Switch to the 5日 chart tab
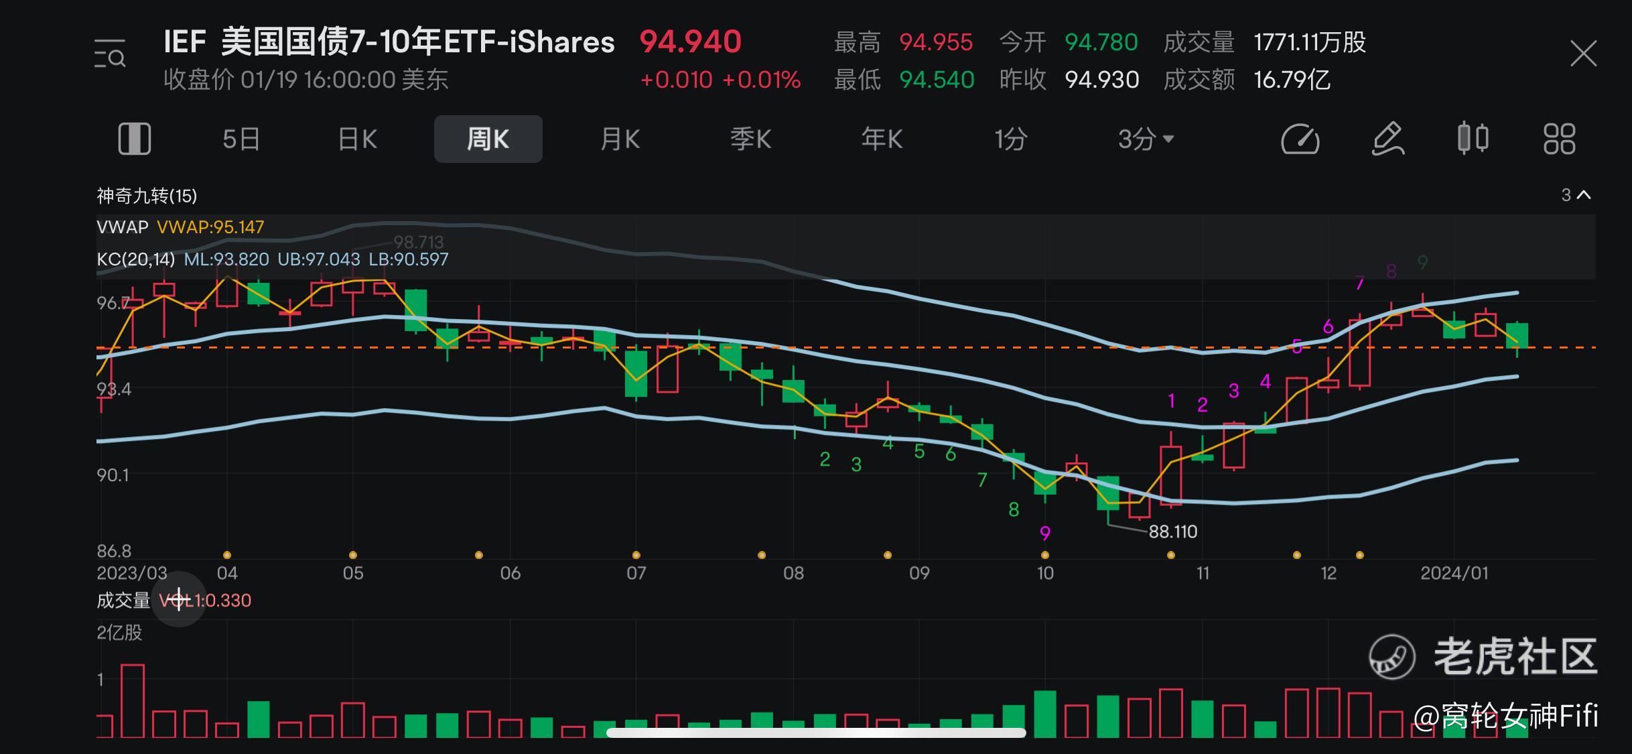 241,139
